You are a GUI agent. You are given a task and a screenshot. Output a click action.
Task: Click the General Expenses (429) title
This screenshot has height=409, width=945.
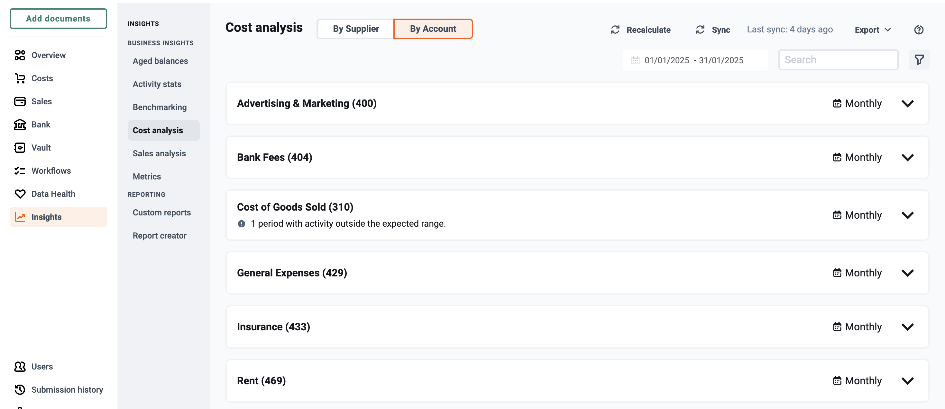point(292,273)
